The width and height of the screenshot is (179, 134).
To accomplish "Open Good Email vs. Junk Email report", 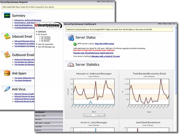I will (24, 23).
